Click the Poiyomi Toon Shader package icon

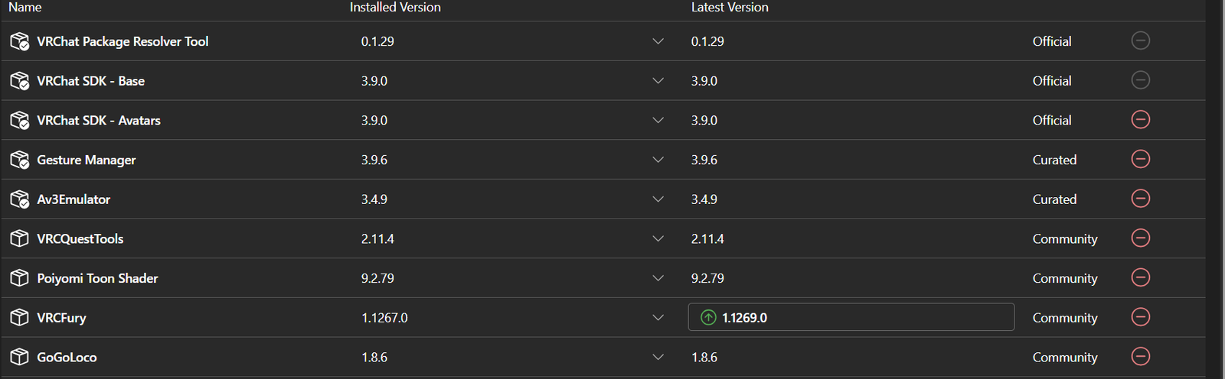pos(19,278)
